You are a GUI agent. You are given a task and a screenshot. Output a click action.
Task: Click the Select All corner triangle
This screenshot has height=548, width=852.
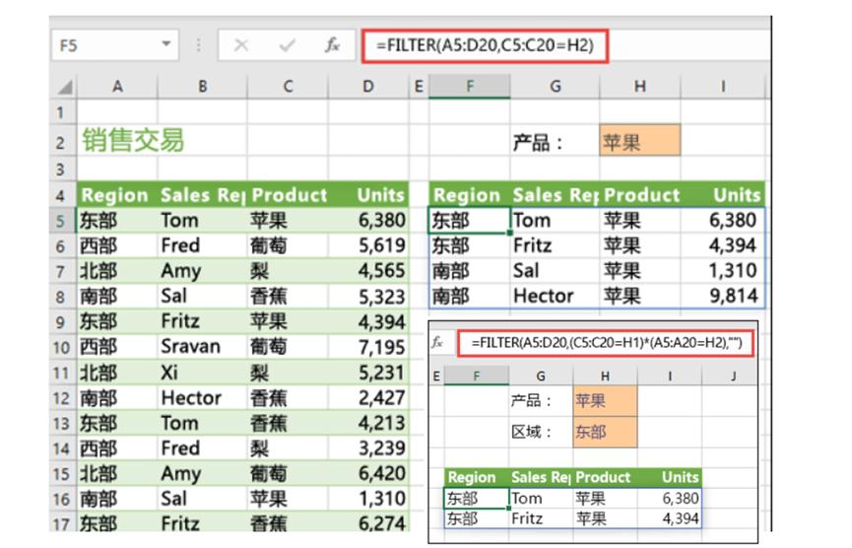[63, 87]
